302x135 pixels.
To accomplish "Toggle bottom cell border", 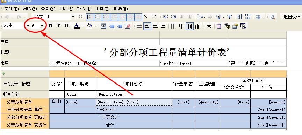I will 114,17.
